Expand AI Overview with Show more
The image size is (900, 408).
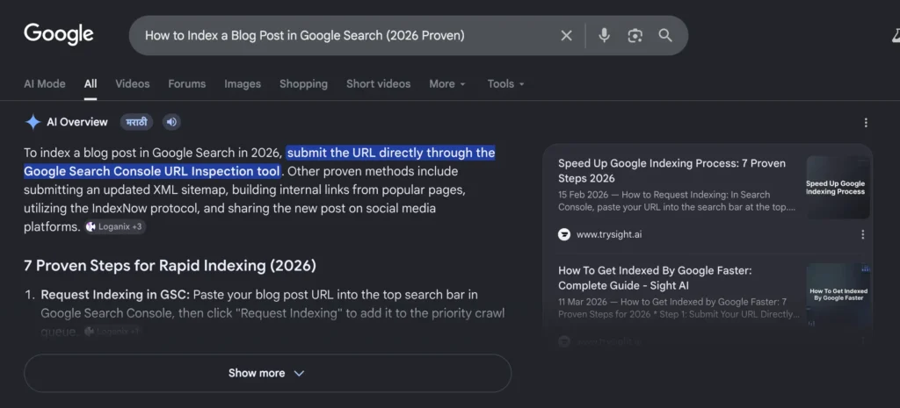tap(267, 373)
